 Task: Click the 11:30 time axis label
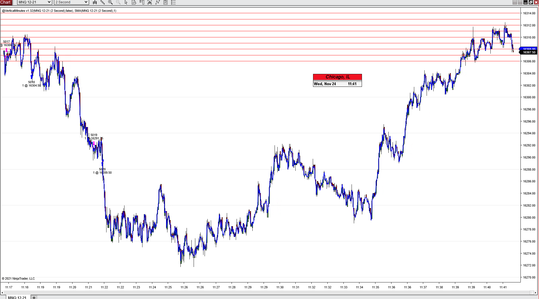280,287
